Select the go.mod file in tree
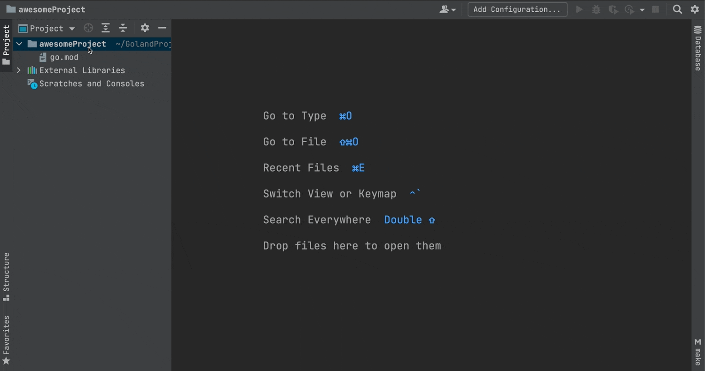Viewport: 705px width, 371px height. pos(64,57)
